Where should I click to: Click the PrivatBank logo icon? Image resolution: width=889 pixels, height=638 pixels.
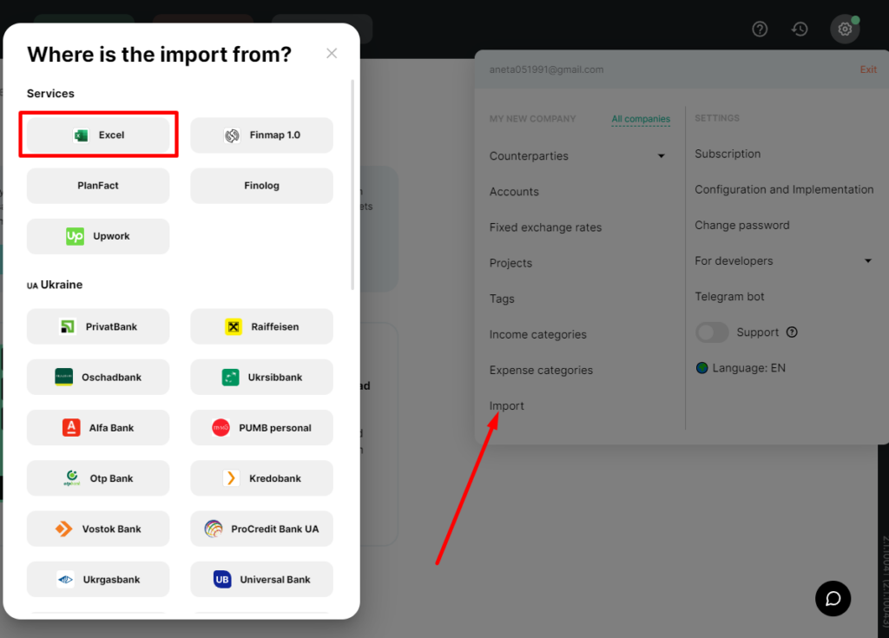pyautogui.click(x=68, y=326)
